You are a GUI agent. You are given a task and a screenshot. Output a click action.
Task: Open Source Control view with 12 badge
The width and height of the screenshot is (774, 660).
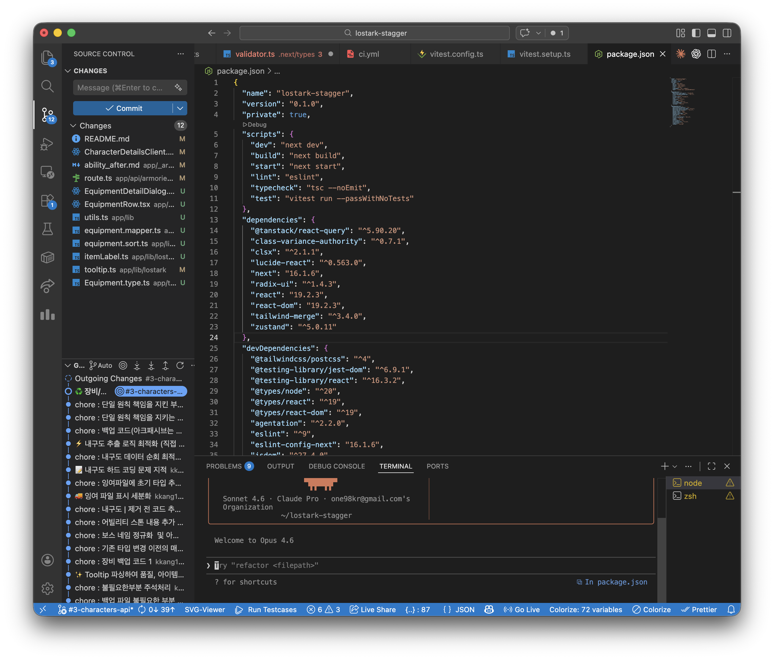(x=48, y=115)
